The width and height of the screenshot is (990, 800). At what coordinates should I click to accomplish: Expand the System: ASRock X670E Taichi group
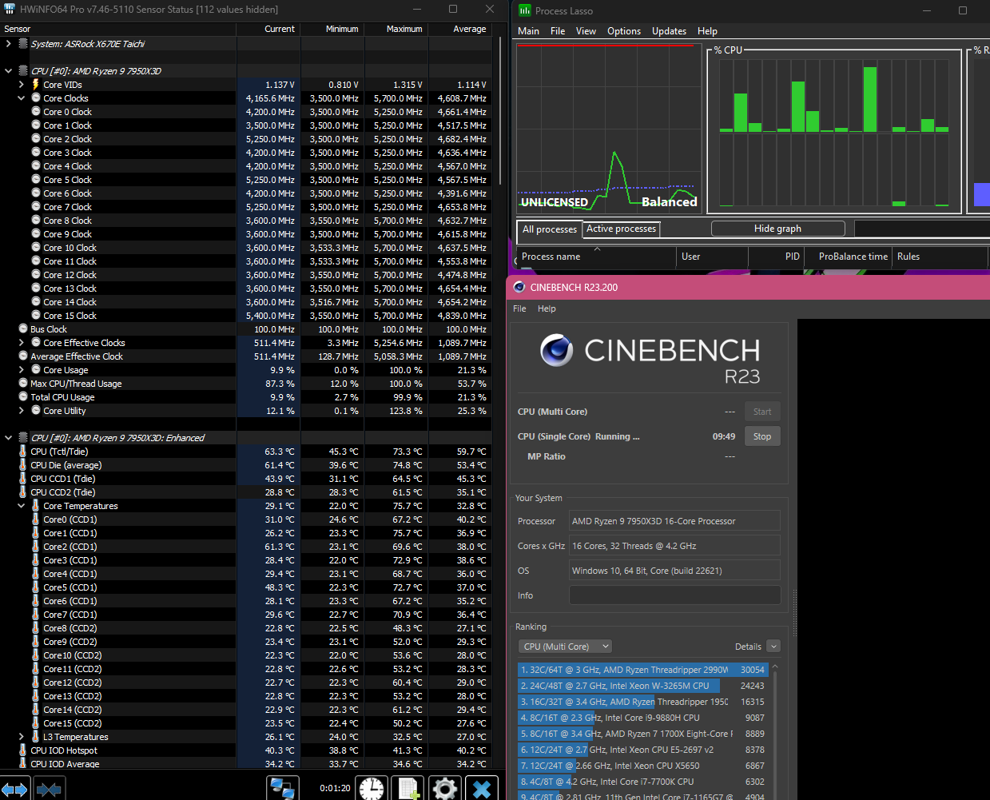9,43
